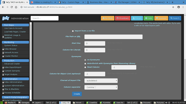186x104 pixels.
Task: Select the no Synonyms radio option
Action: (85, 60)
